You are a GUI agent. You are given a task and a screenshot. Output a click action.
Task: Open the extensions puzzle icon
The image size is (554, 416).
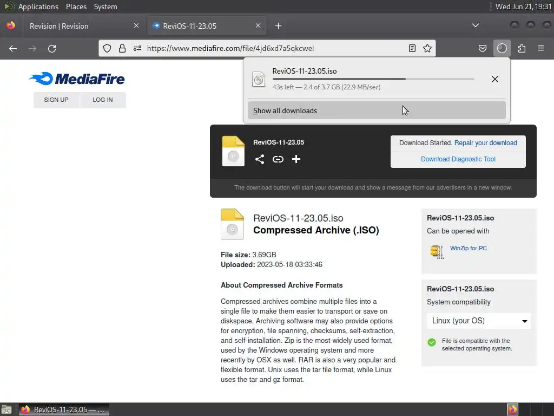click(x=522, y=48)
